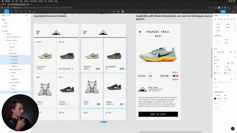Click the Align left icon
This screenshot has width=237, height=133.
coord(215,19)
